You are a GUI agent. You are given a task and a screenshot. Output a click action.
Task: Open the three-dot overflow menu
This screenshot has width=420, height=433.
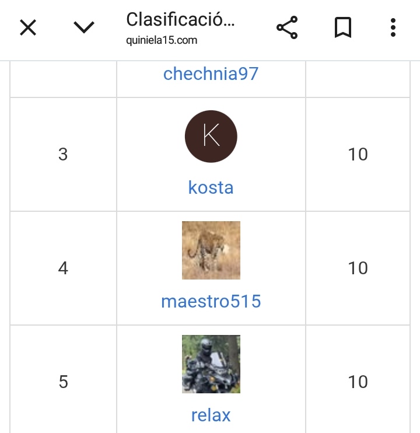point(393,27)
